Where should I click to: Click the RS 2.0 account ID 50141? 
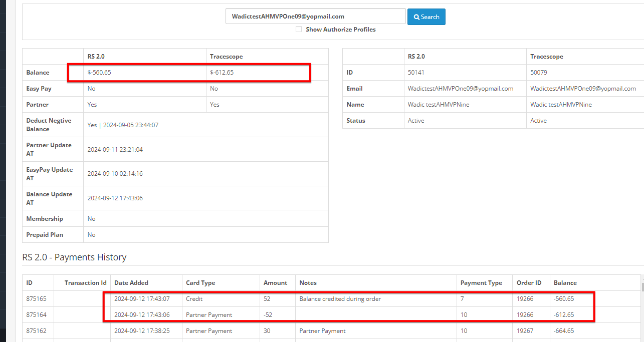(416, 73)
